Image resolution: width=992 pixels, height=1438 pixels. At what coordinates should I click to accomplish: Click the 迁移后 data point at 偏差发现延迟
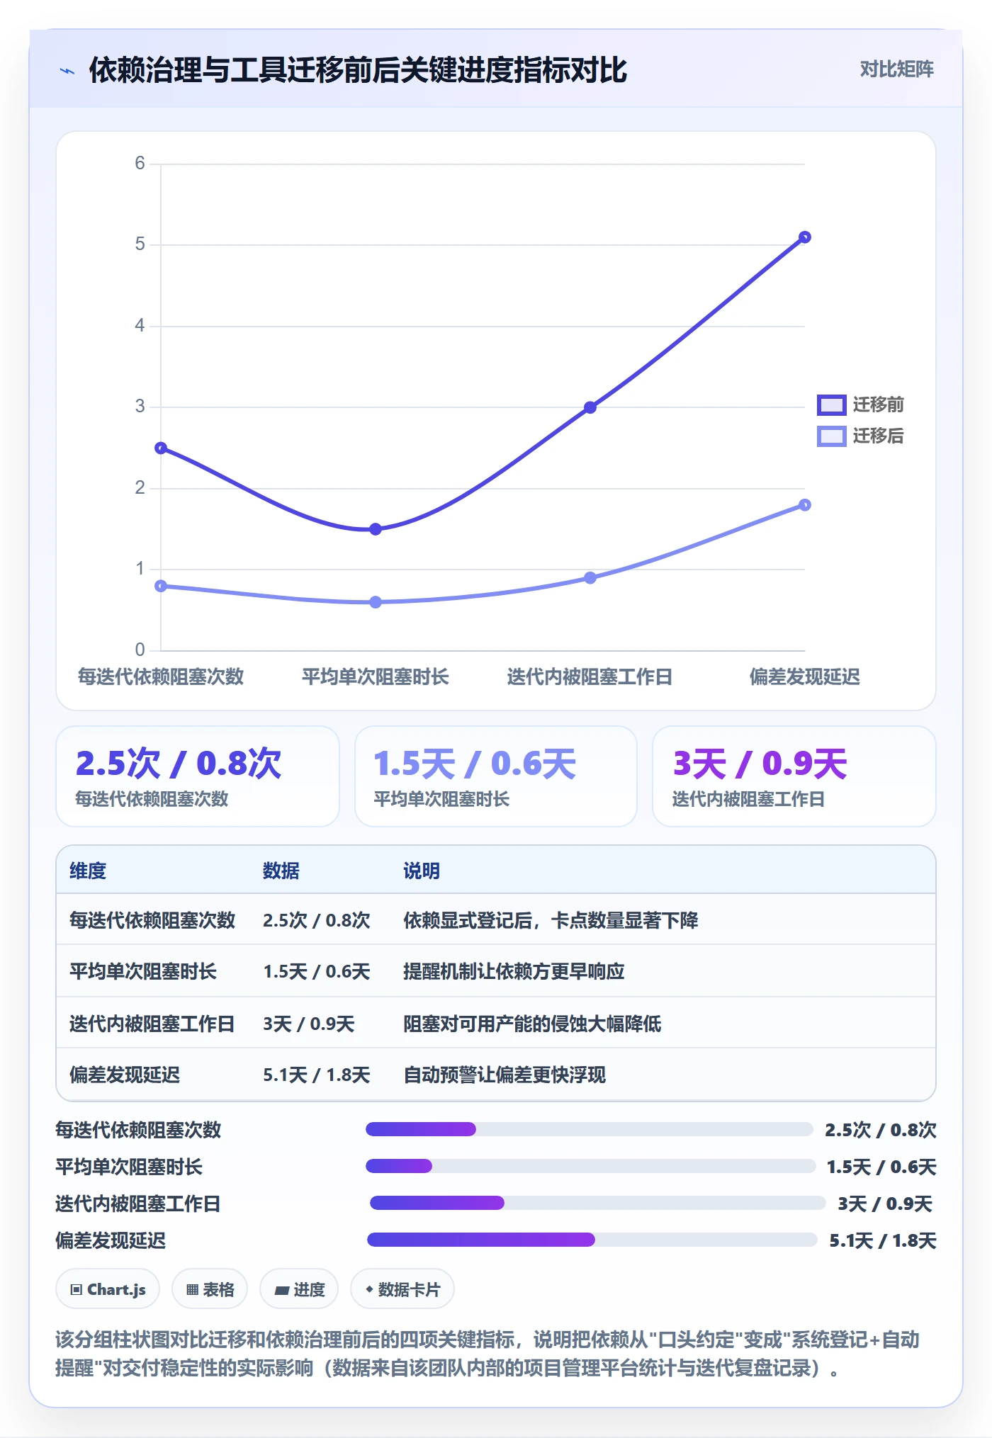(804, 505)
